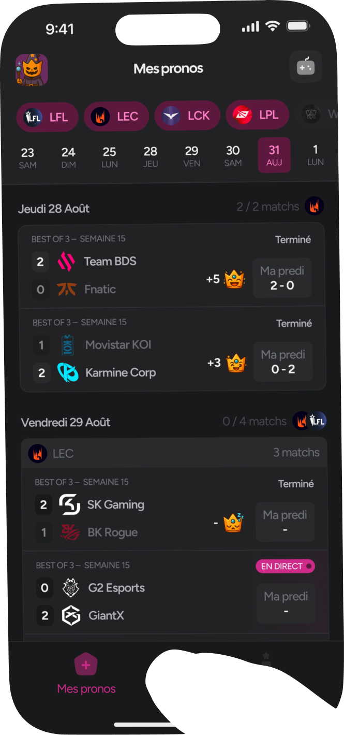
Task: Toggle the LEC league filter chip
Action: click(116, 116)
